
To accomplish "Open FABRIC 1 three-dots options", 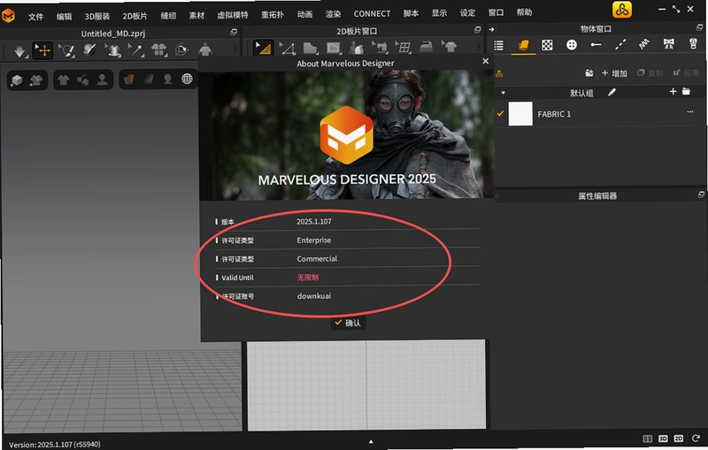I will [x=690, y=111].
